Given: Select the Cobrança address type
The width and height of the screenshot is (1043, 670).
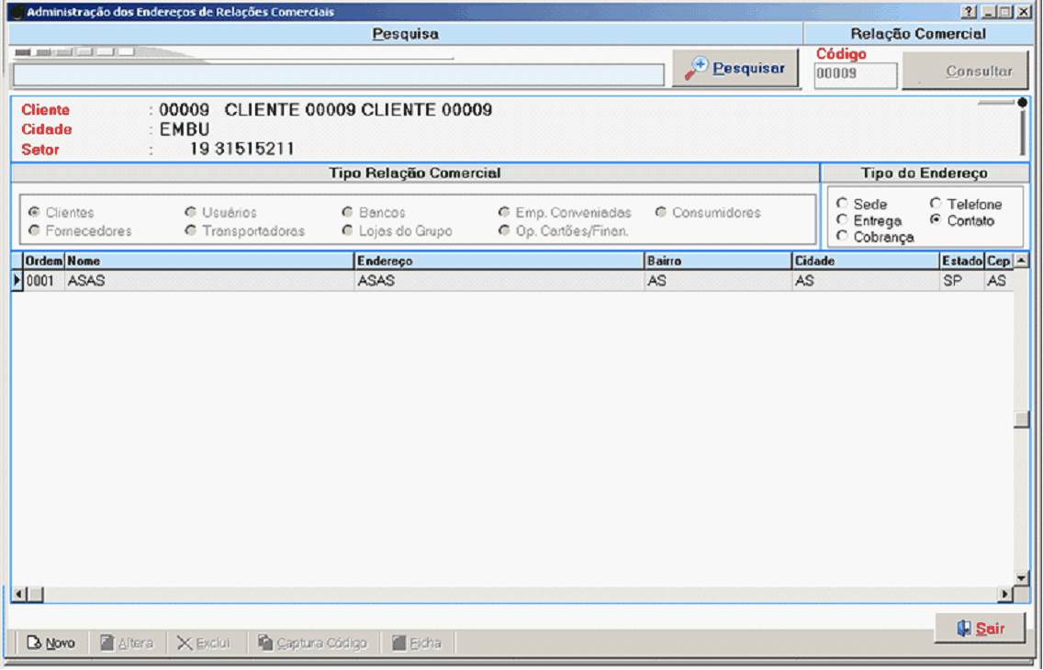Looking at the screenshot, I should point(842,237).
